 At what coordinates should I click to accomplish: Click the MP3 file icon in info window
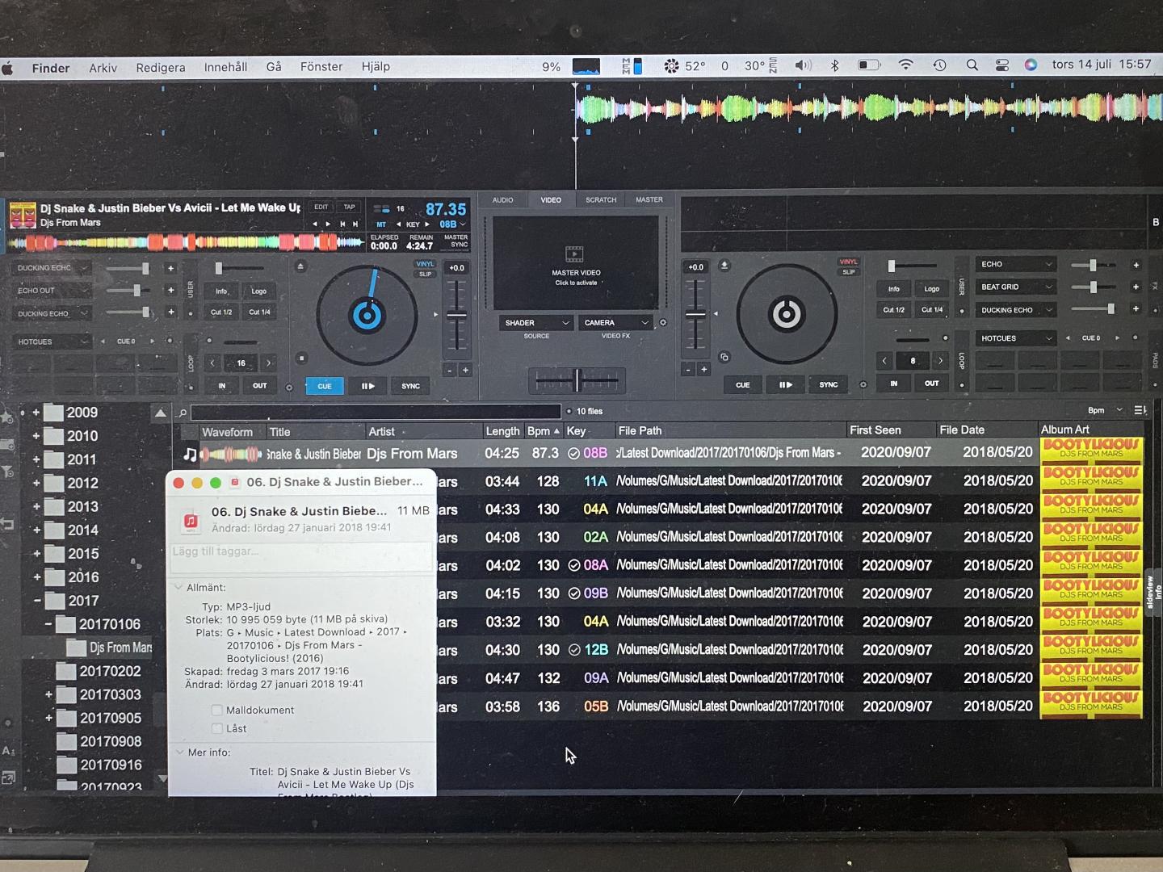tap(191, 522)
